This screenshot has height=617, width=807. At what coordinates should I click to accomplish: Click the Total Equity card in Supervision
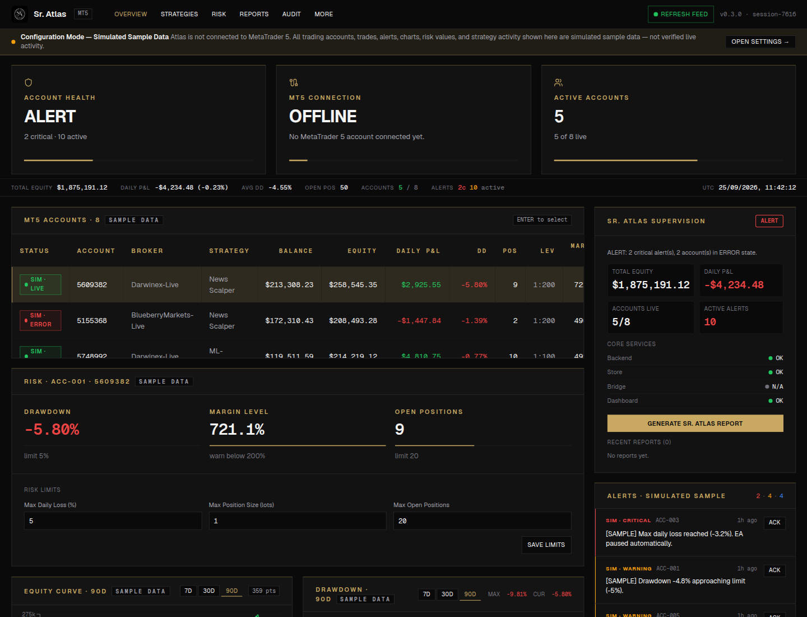[x=651, y=280]
